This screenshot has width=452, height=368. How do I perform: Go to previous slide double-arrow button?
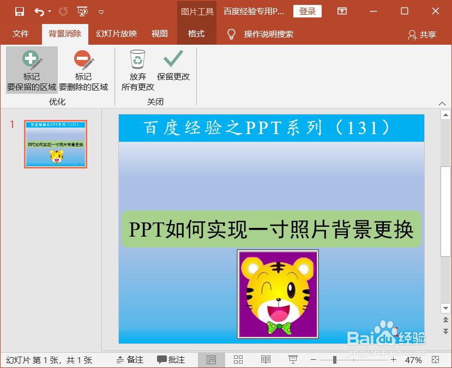445,319
